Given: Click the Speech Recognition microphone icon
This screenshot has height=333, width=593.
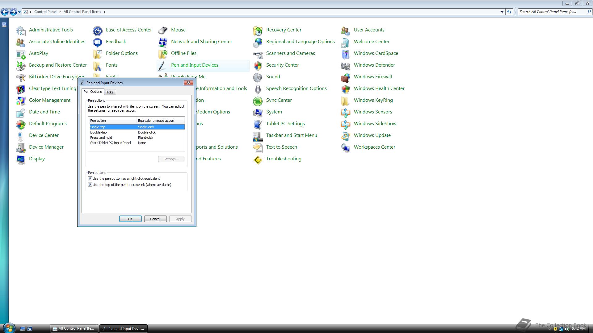Looking at the screenshot, I should click(x=258, y=89).
